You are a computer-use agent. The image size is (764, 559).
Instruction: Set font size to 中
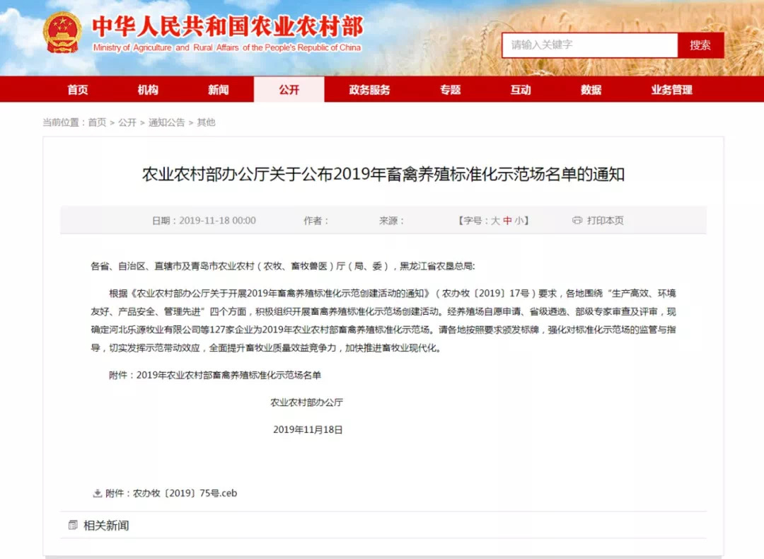(507, 221)
